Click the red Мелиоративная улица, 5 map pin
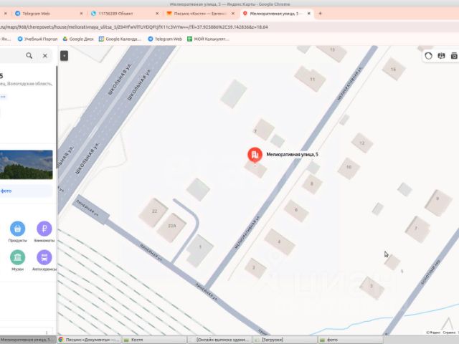Viewport: 459px width, 344px height. pos(255,155)
